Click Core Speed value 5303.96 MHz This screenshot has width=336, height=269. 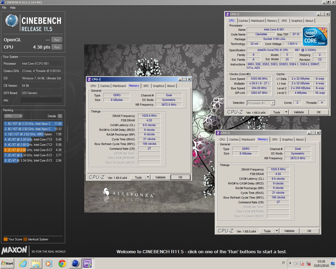tap(259, 79)
